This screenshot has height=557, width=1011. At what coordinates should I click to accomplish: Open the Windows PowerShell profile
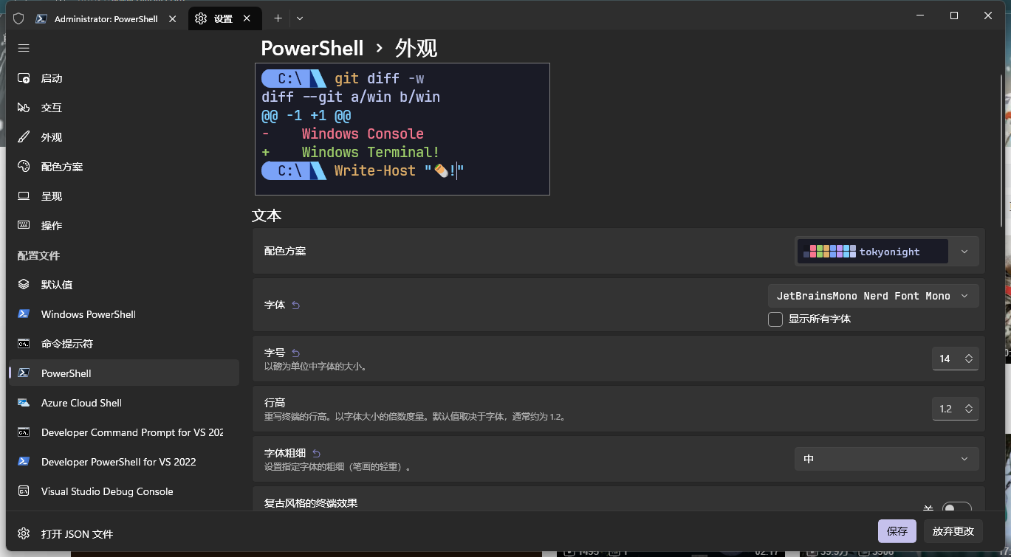click(124, 314)
